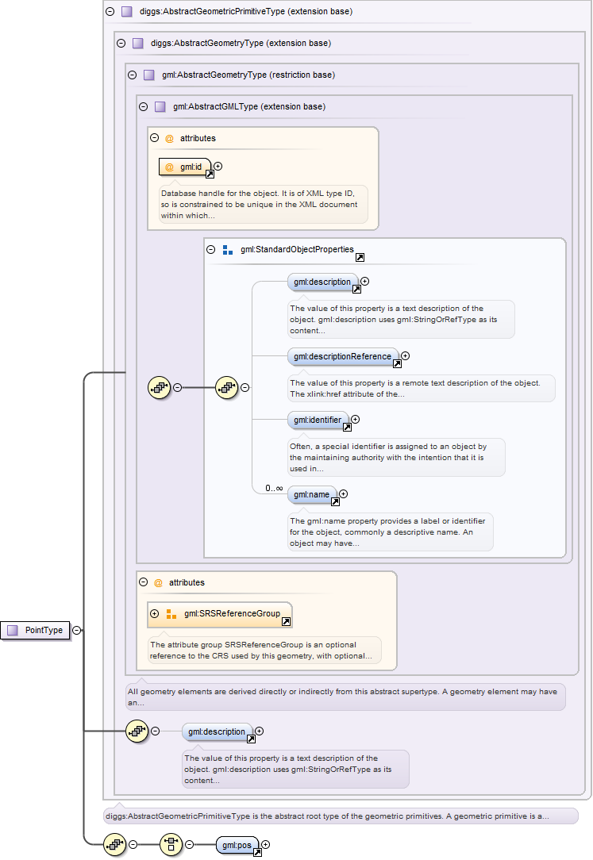The image size is (593, 860).
Task: Click the gml:id attribute @ icon
Action: click(169, 167)
